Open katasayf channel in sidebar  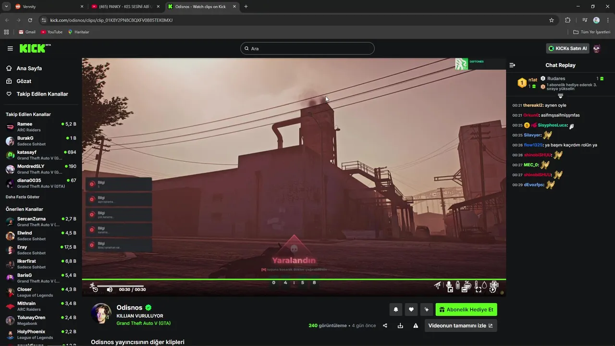click(x=41, y=155)
